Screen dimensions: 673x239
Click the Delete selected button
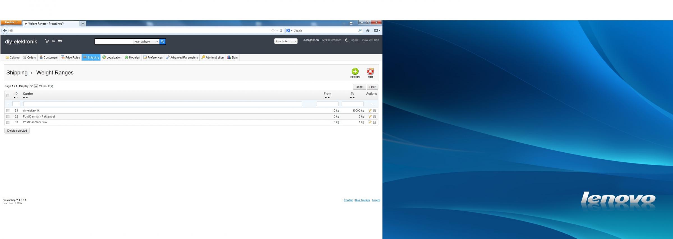coord(17,130)
